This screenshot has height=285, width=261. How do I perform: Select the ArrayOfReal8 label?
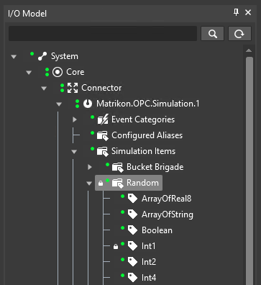[x=167, y=199]
